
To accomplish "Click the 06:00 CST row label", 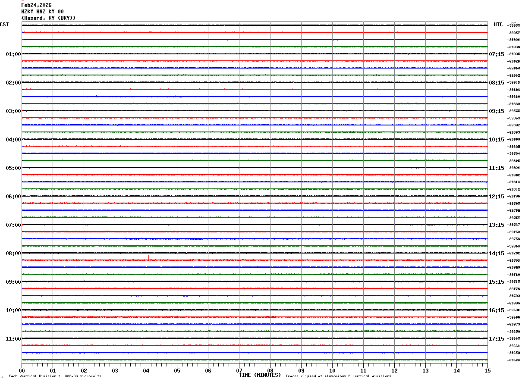I will [13, 197].
